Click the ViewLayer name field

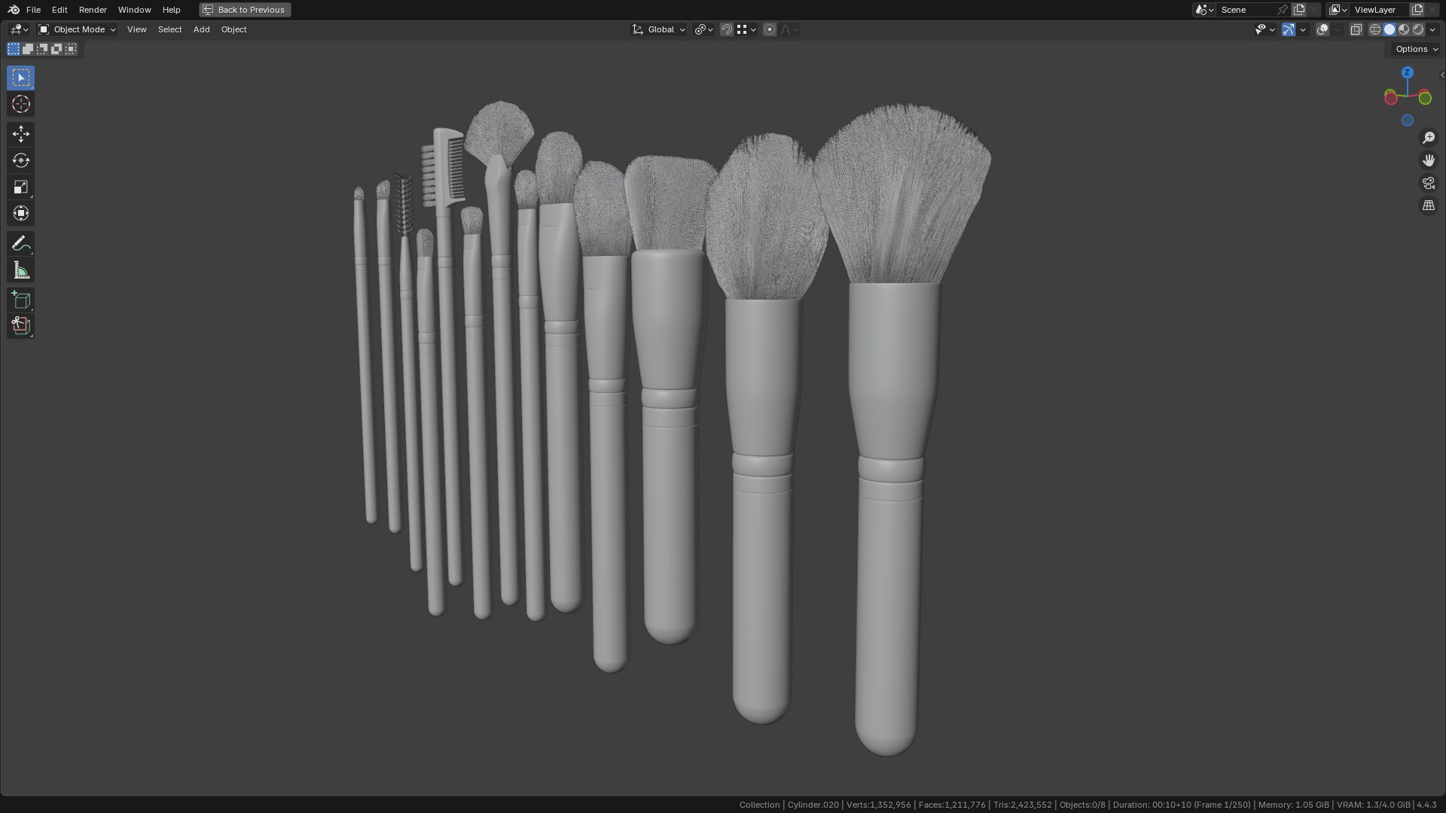tap(1380, 10)
